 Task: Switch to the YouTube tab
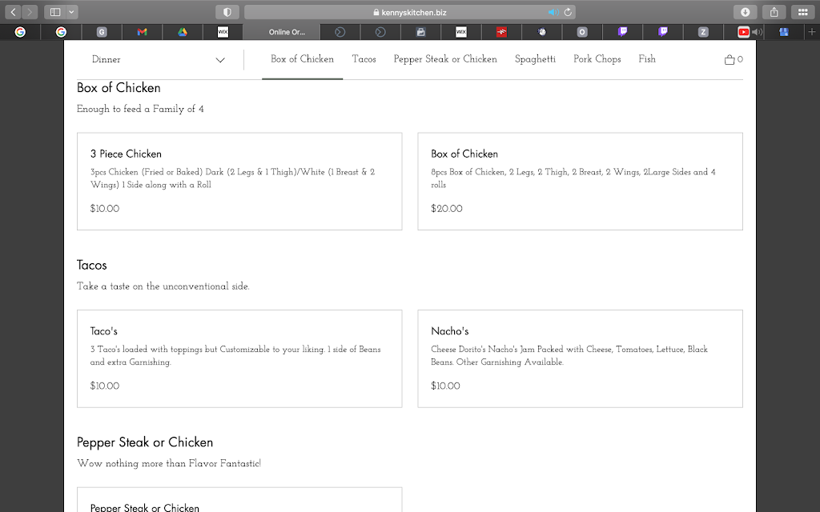(743, 32)
